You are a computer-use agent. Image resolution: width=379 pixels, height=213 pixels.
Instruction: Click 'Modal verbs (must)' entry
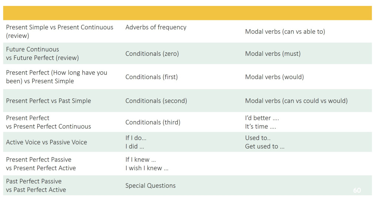(273, 54)
